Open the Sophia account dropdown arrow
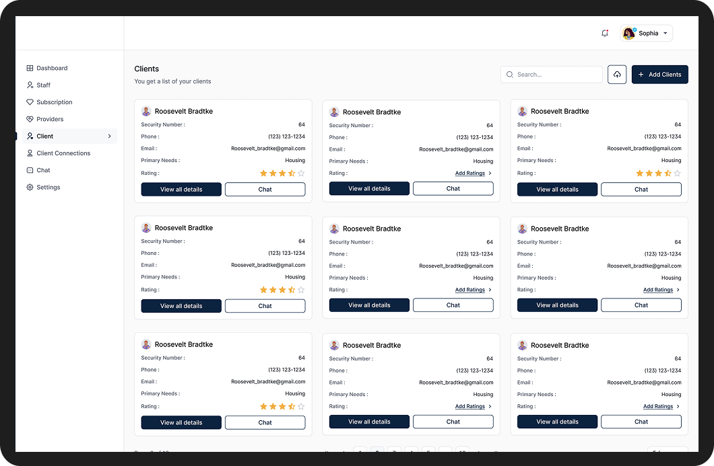 (666, 33)
